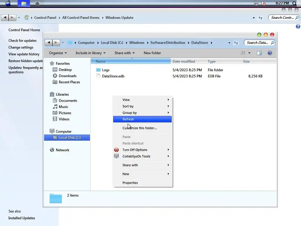Click the Apple logo start button
This screenshot has height=226, width=301.
(x=8, y=4)
